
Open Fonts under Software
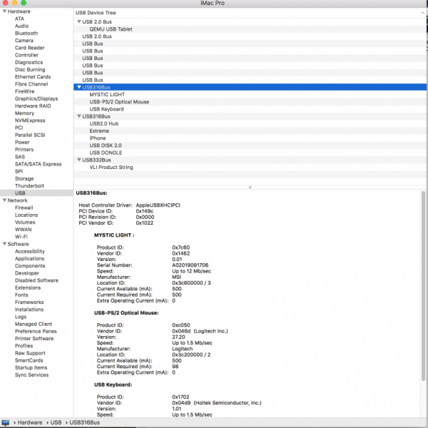(x=21, y=295)
